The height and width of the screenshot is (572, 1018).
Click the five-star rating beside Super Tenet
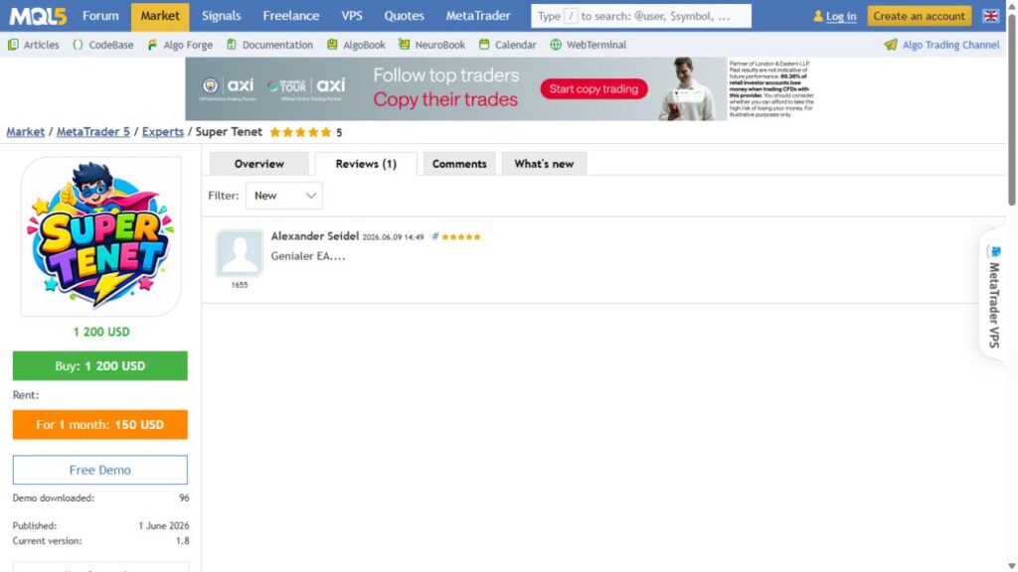300,132
